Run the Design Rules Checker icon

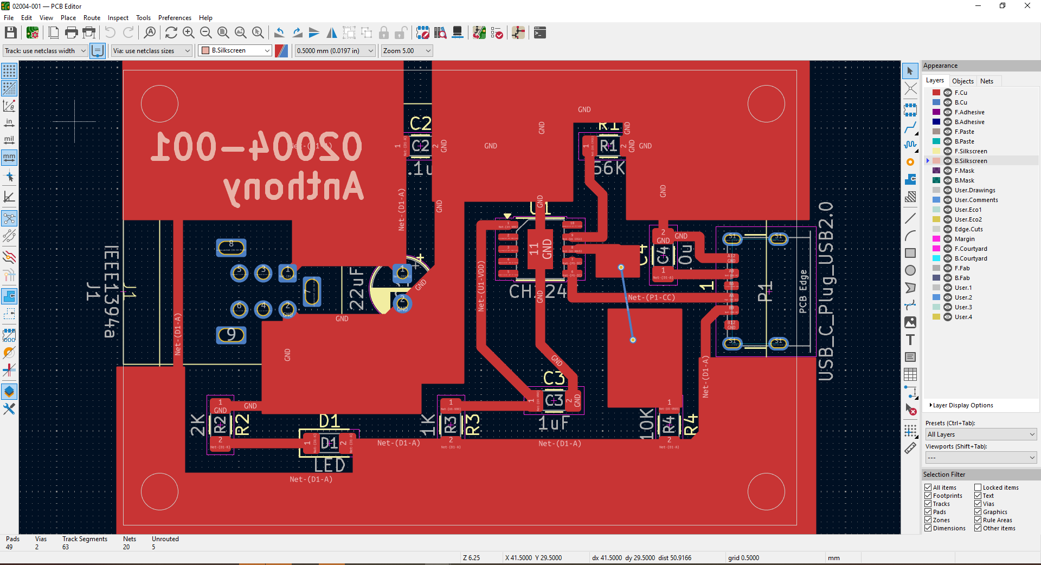(497, 33)
